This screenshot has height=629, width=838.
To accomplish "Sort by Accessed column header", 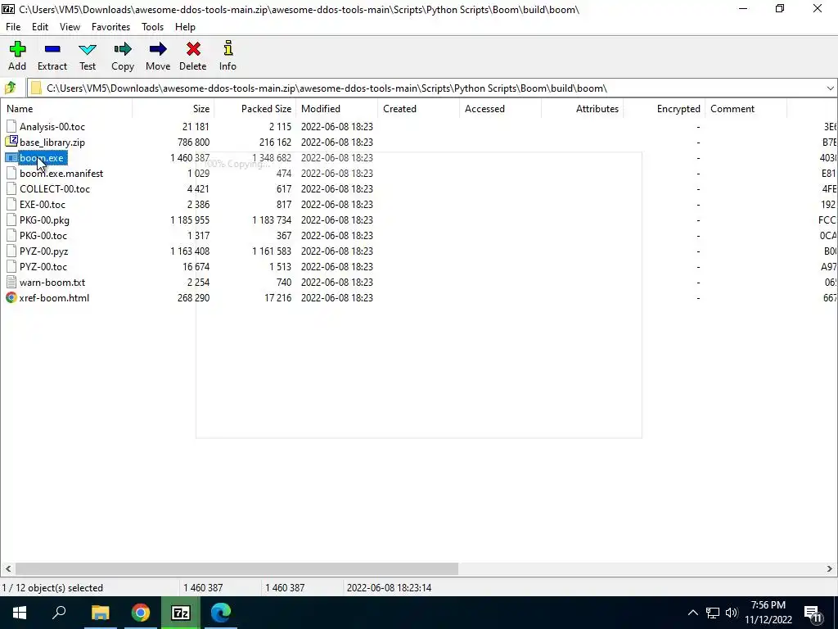I will (x=500, y=109).
